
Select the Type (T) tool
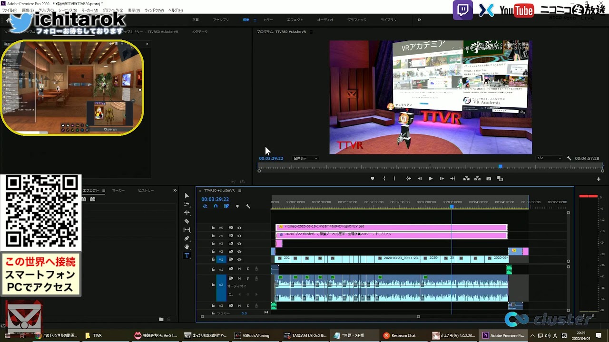(x=187, y=255)
